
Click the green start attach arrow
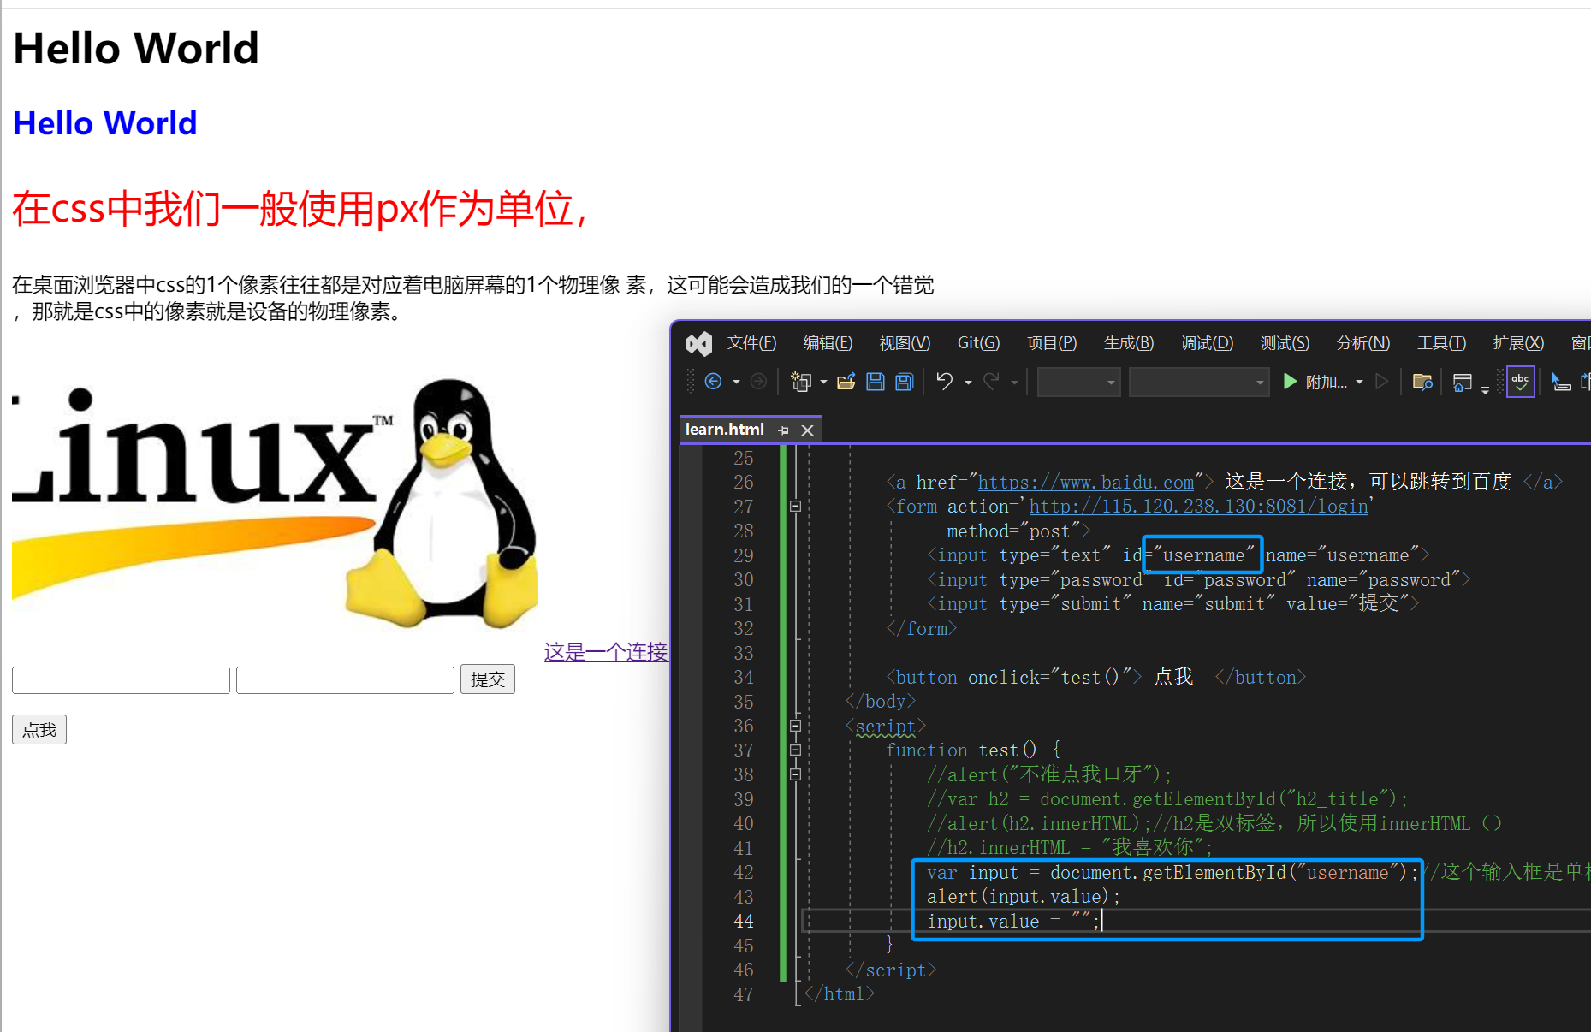click(x=1290, y=382)
